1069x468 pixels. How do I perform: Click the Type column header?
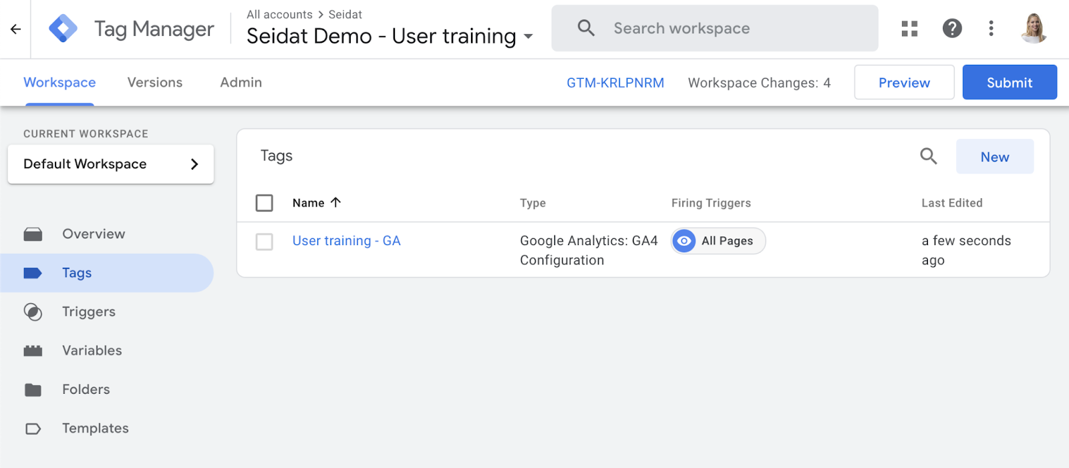[x=532, y=203]
